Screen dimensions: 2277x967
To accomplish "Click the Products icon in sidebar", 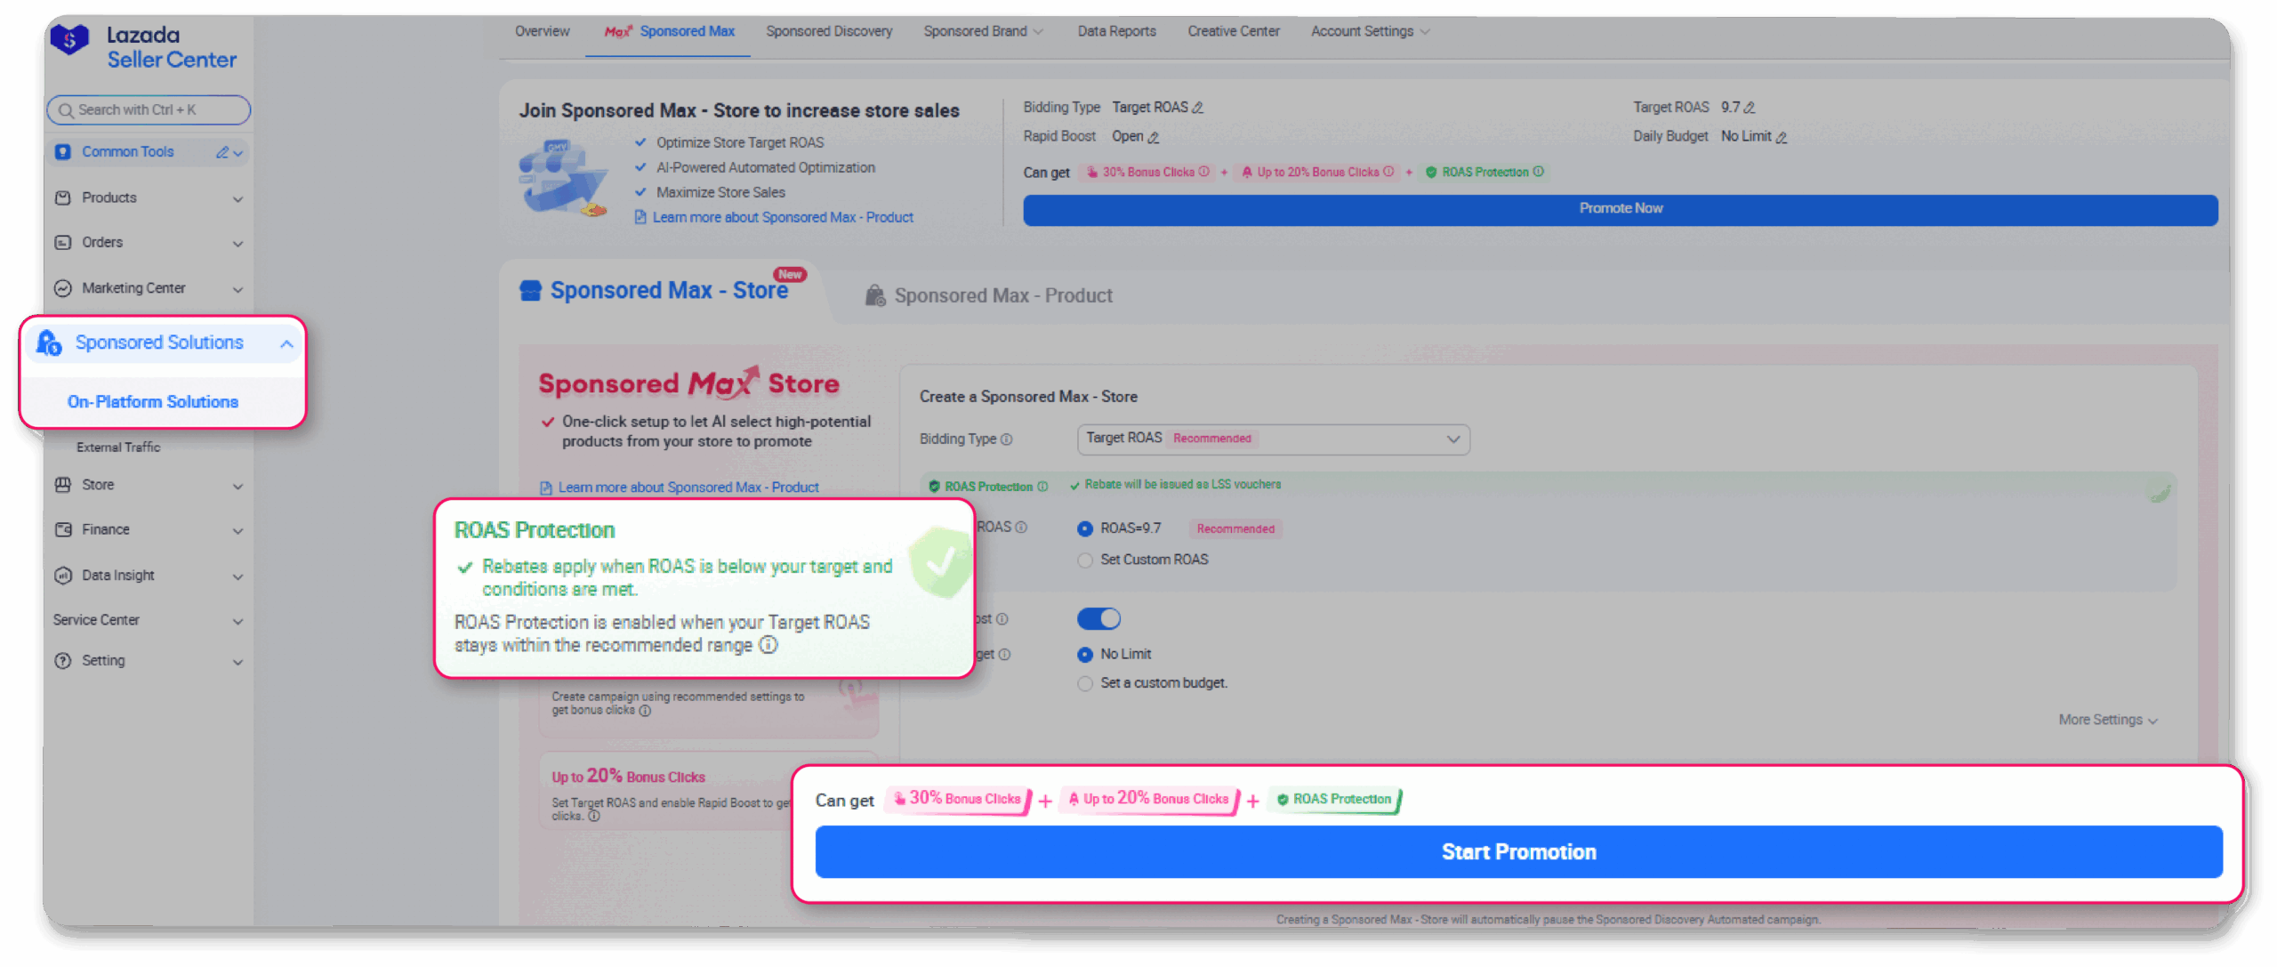I will pos(63,197).
